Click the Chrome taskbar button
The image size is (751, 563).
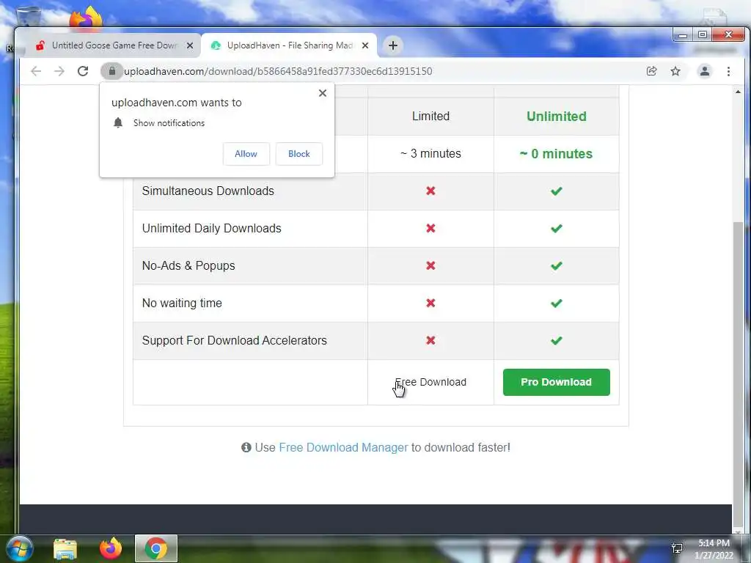click(156, 548)
